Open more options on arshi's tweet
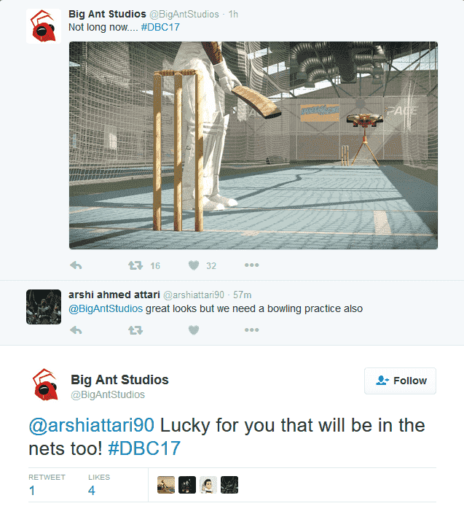The width and height of the screenshot is (464, 506). 251,330
